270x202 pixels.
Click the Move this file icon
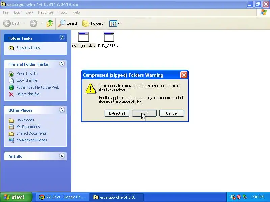coord(11,74)
